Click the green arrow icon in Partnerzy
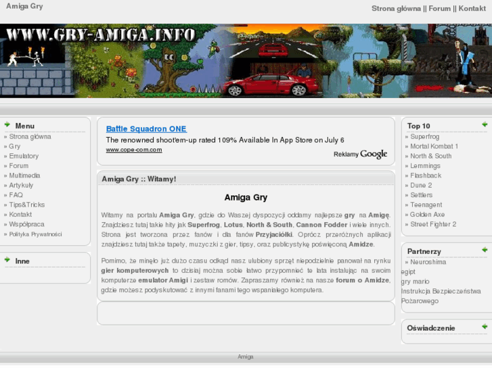 485,250
